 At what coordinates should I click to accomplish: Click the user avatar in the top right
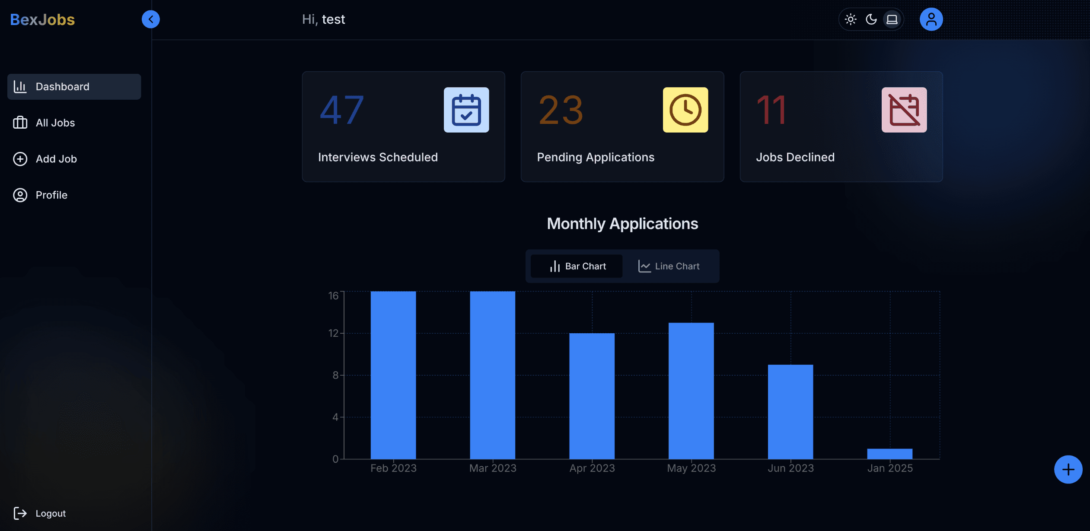click(931, 19)
